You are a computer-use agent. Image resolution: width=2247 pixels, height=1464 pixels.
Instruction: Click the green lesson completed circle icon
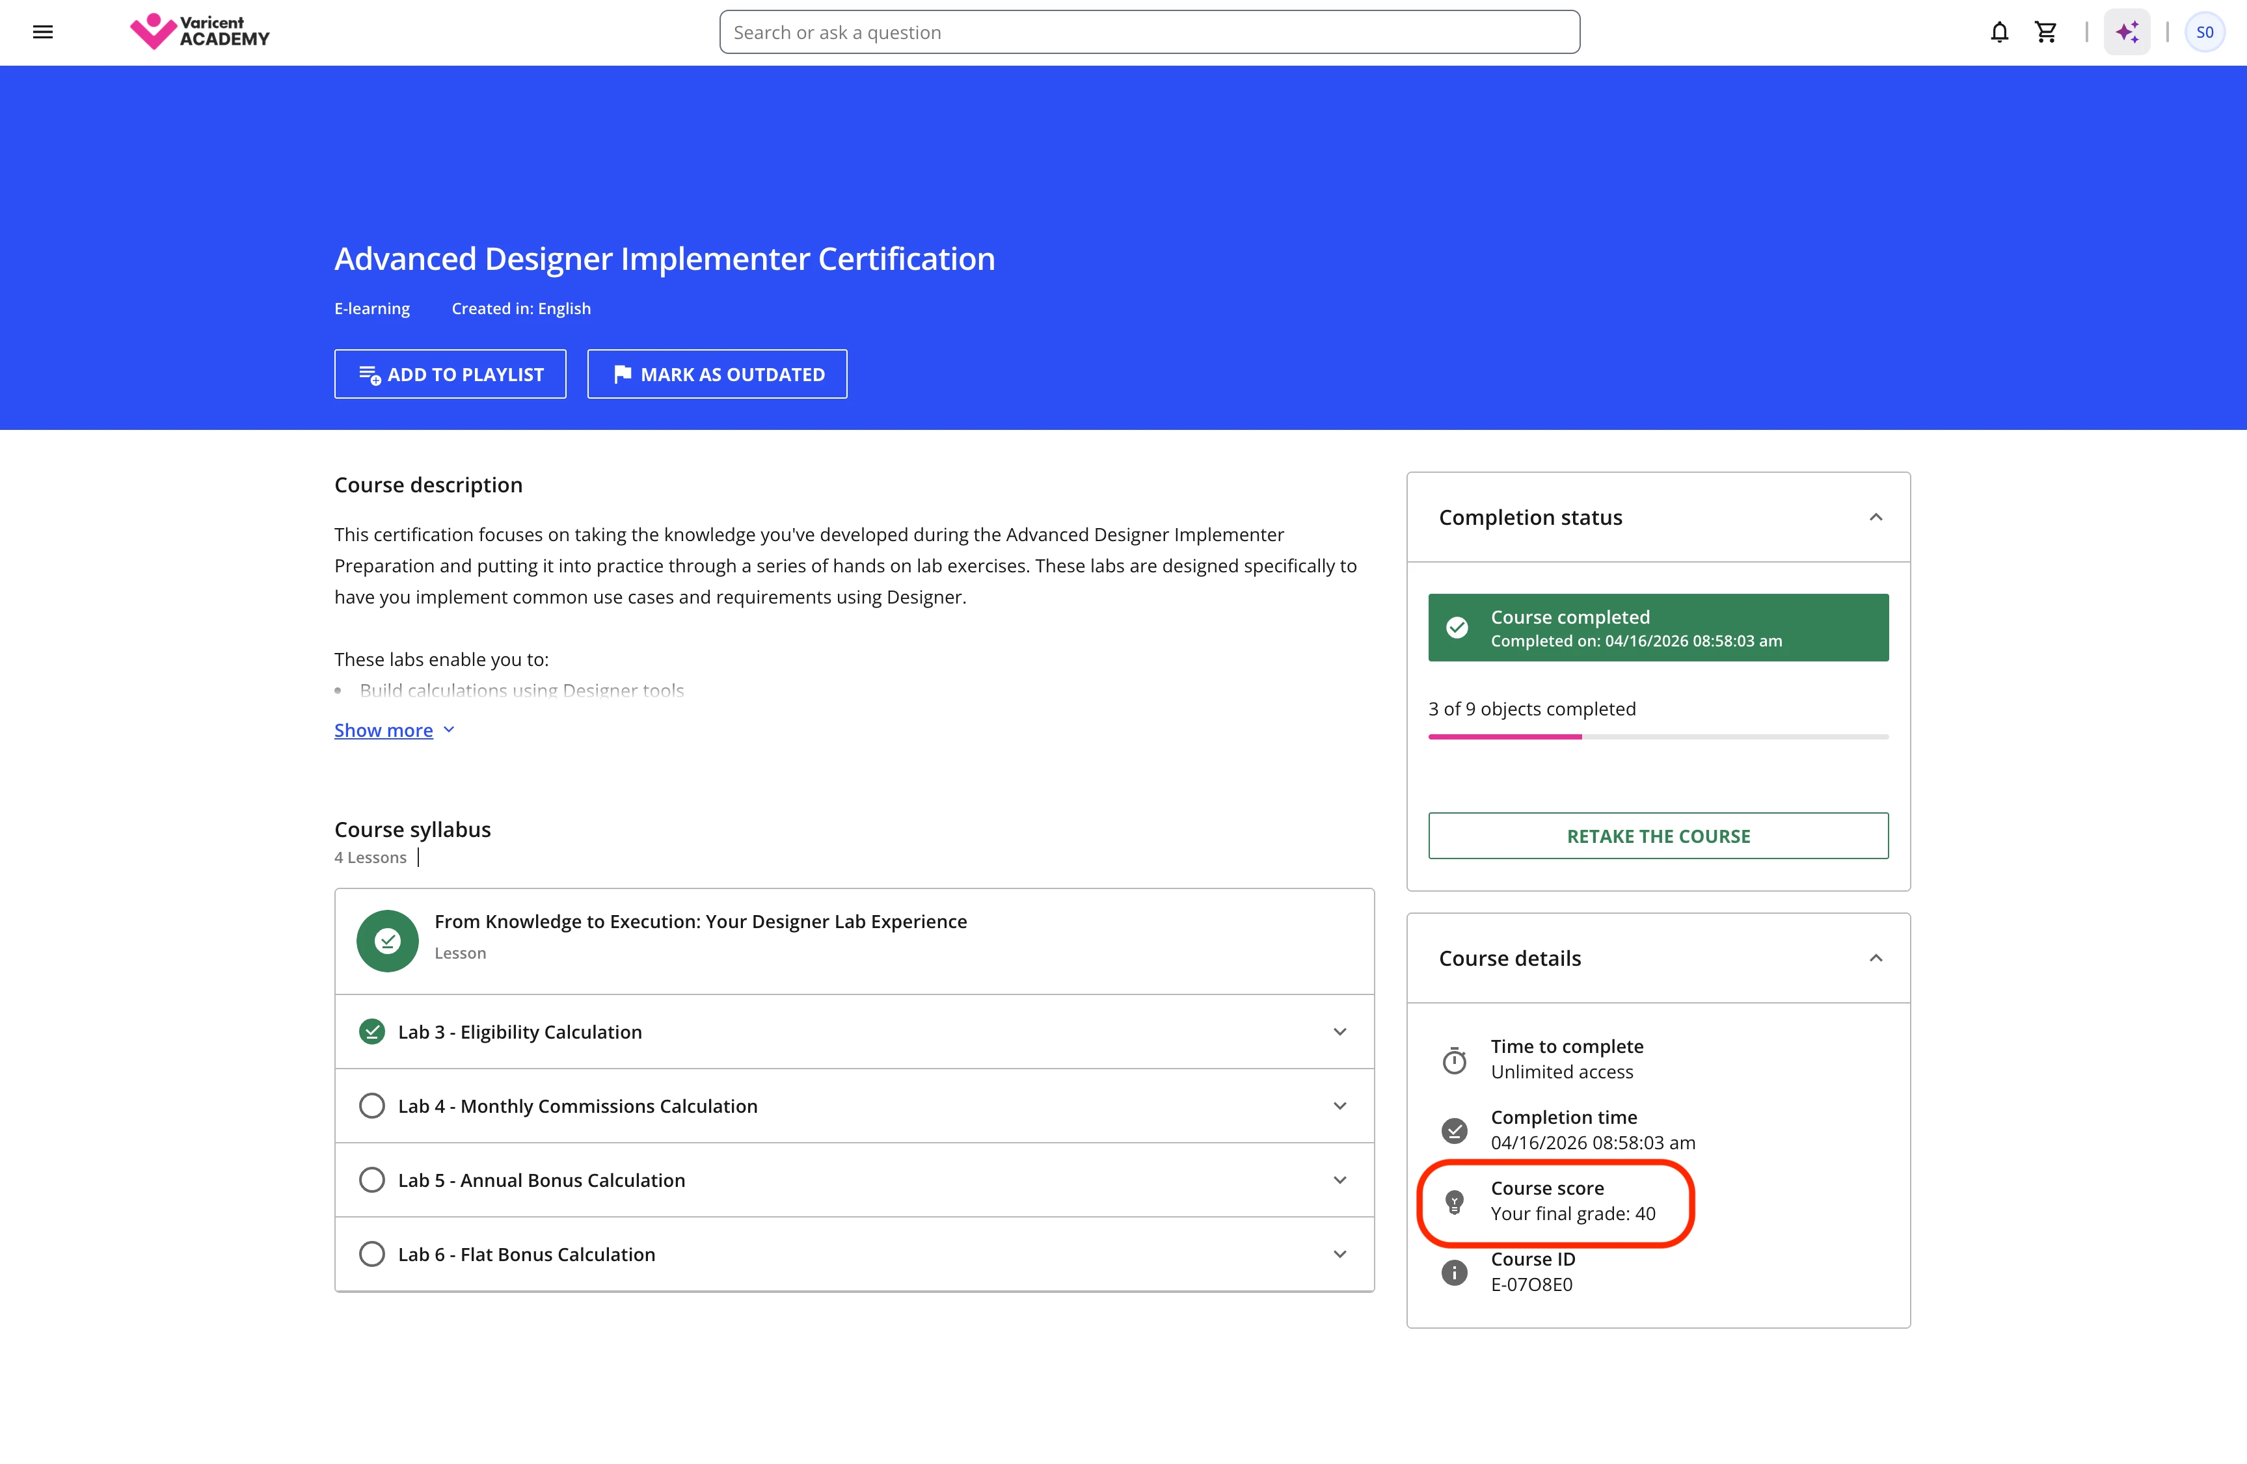pos(387,941)
